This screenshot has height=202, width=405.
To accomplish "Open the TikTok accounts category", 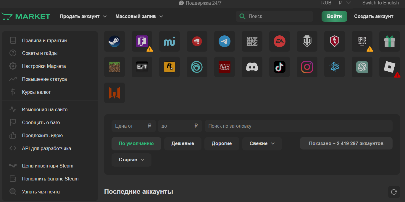I will (x=280, y=67).
